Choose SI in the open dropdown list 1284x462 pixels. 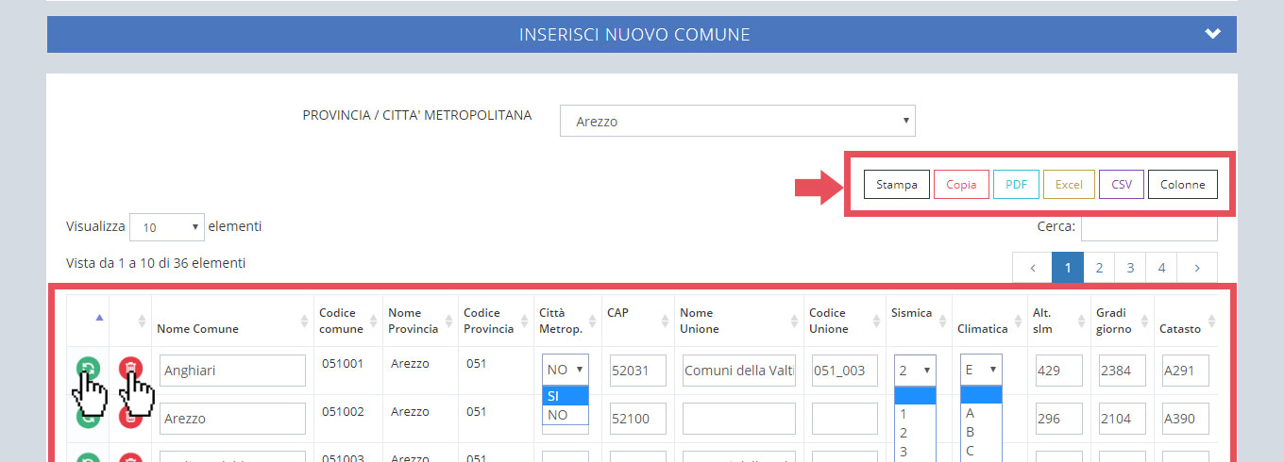[566, 396]
